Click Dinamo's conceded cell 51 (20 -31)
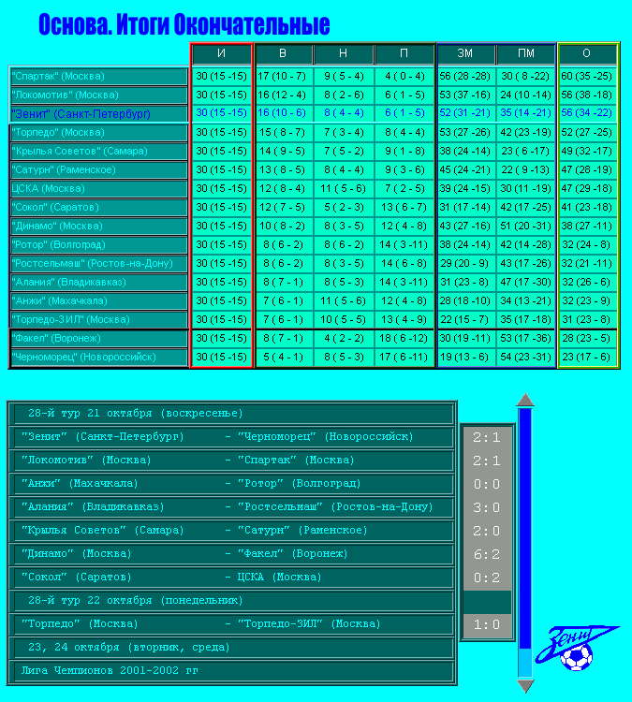This screenshot has height=702, width=632. point(525,227)
